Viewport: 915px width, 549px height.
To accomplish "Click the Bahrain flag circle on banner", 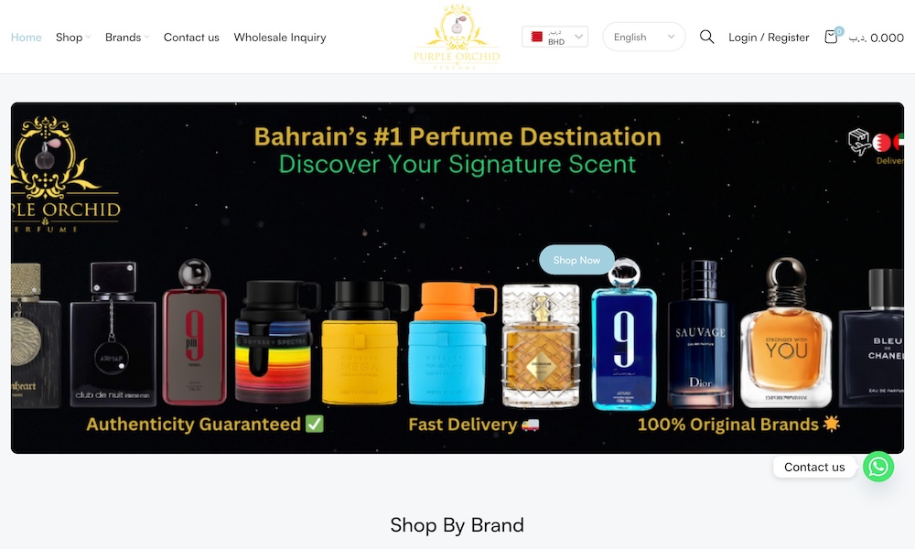I will [882, 143].
